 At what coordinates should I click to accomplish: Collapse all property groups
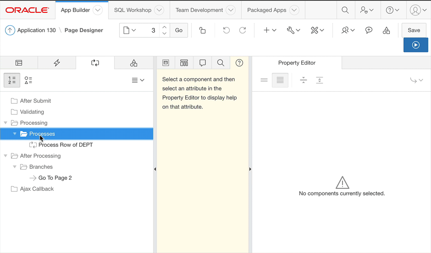click(x=304, y=80)
